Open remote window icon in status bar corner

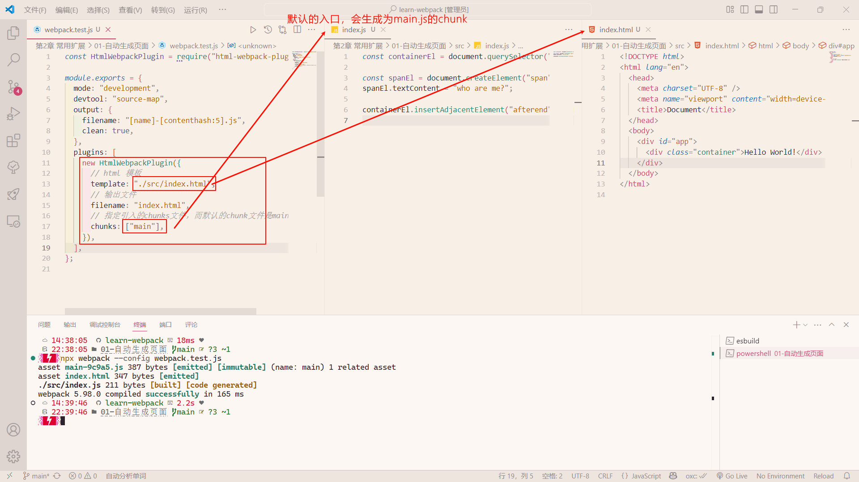coord(10,476)
